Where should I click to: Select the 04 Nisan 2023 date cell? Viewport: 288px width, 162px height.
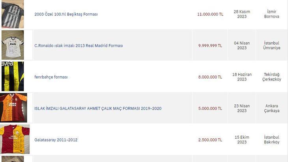242,45
